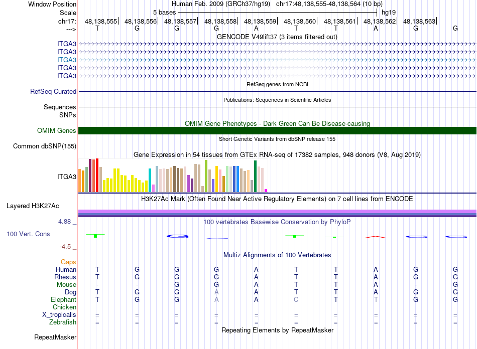Click the -4.5 PhyloP lower limit
This screenshot has height=349, width=477.
[65, 247]
